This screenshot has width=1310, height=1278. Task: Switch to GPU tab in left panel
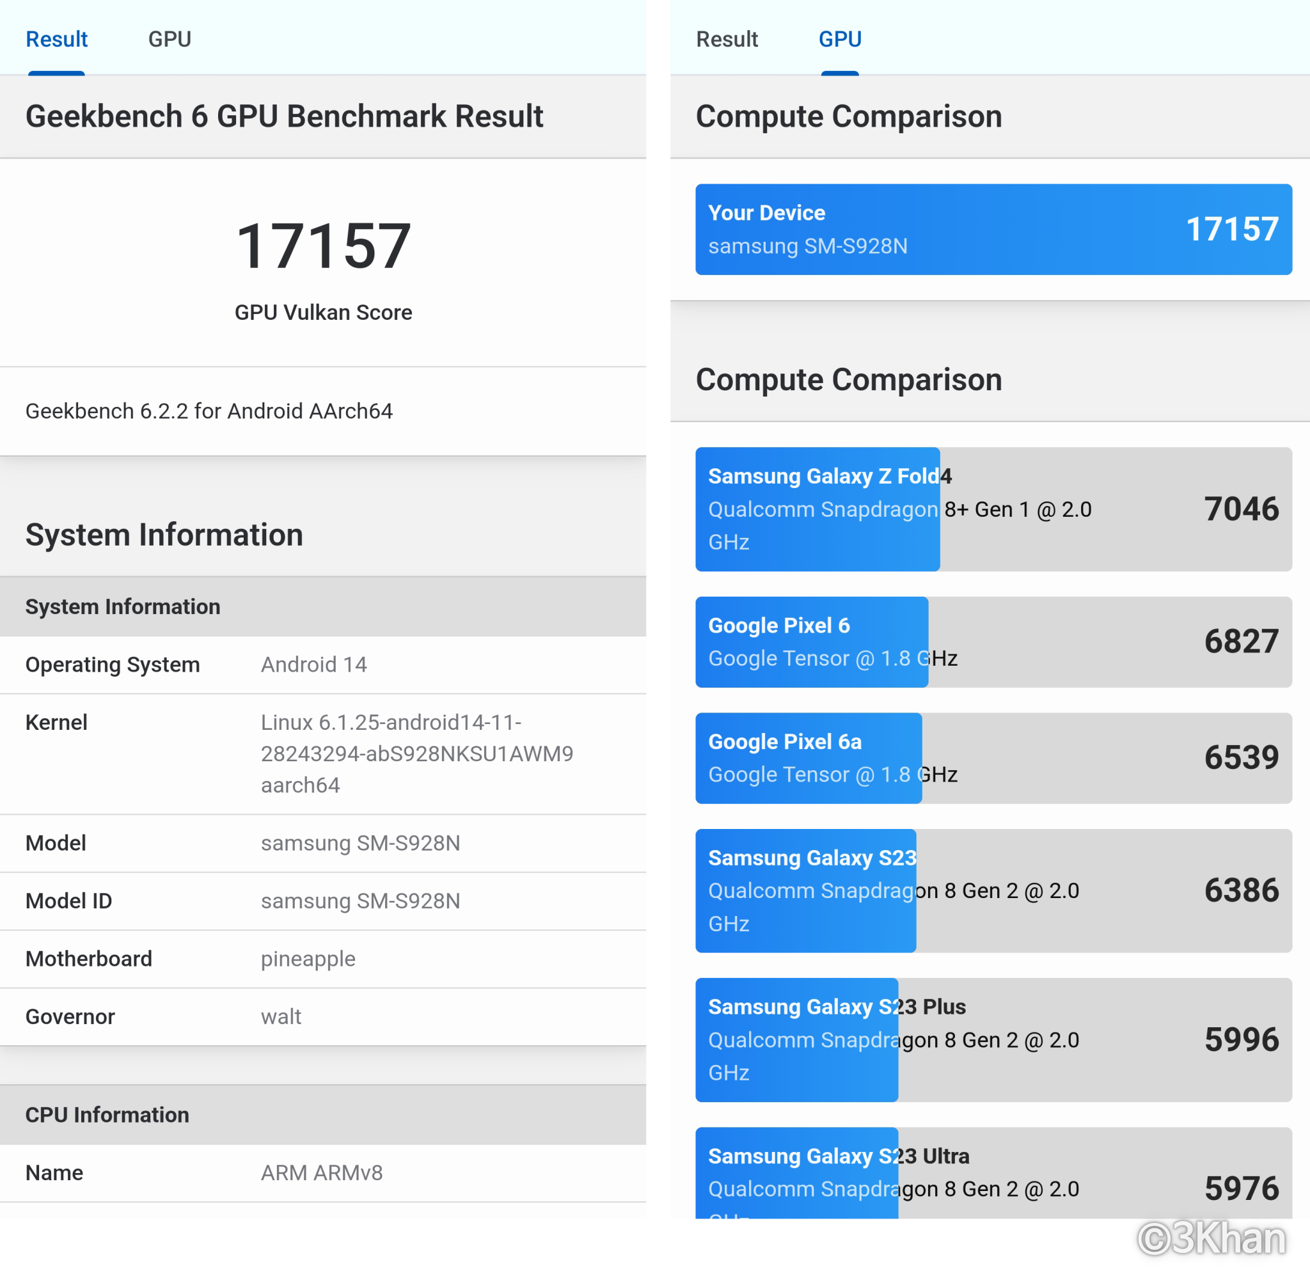169,39
